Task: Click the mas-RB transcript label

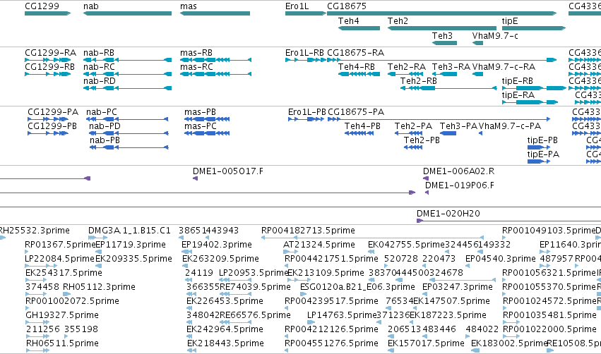Action: pos(196,53)
